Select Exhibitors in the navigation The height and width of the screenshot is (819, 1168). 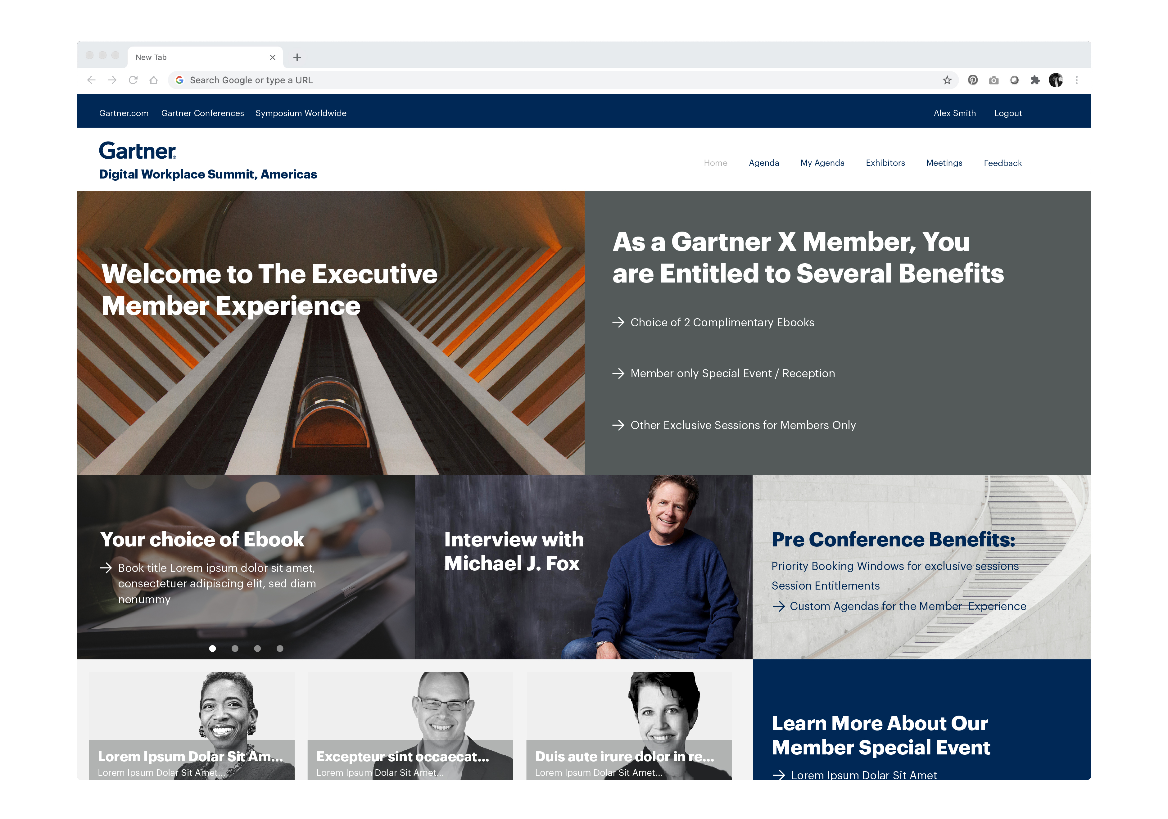[885, 163]
